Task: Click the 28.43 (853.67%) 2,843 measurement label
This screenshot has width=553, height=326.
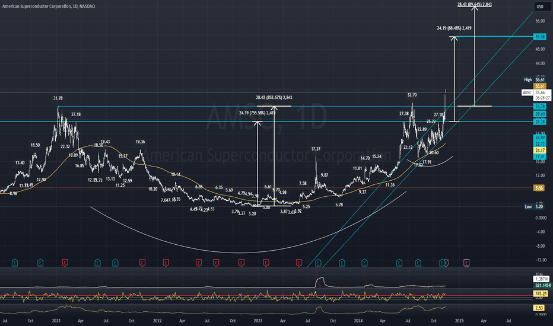Action: (x=274, y=98)
